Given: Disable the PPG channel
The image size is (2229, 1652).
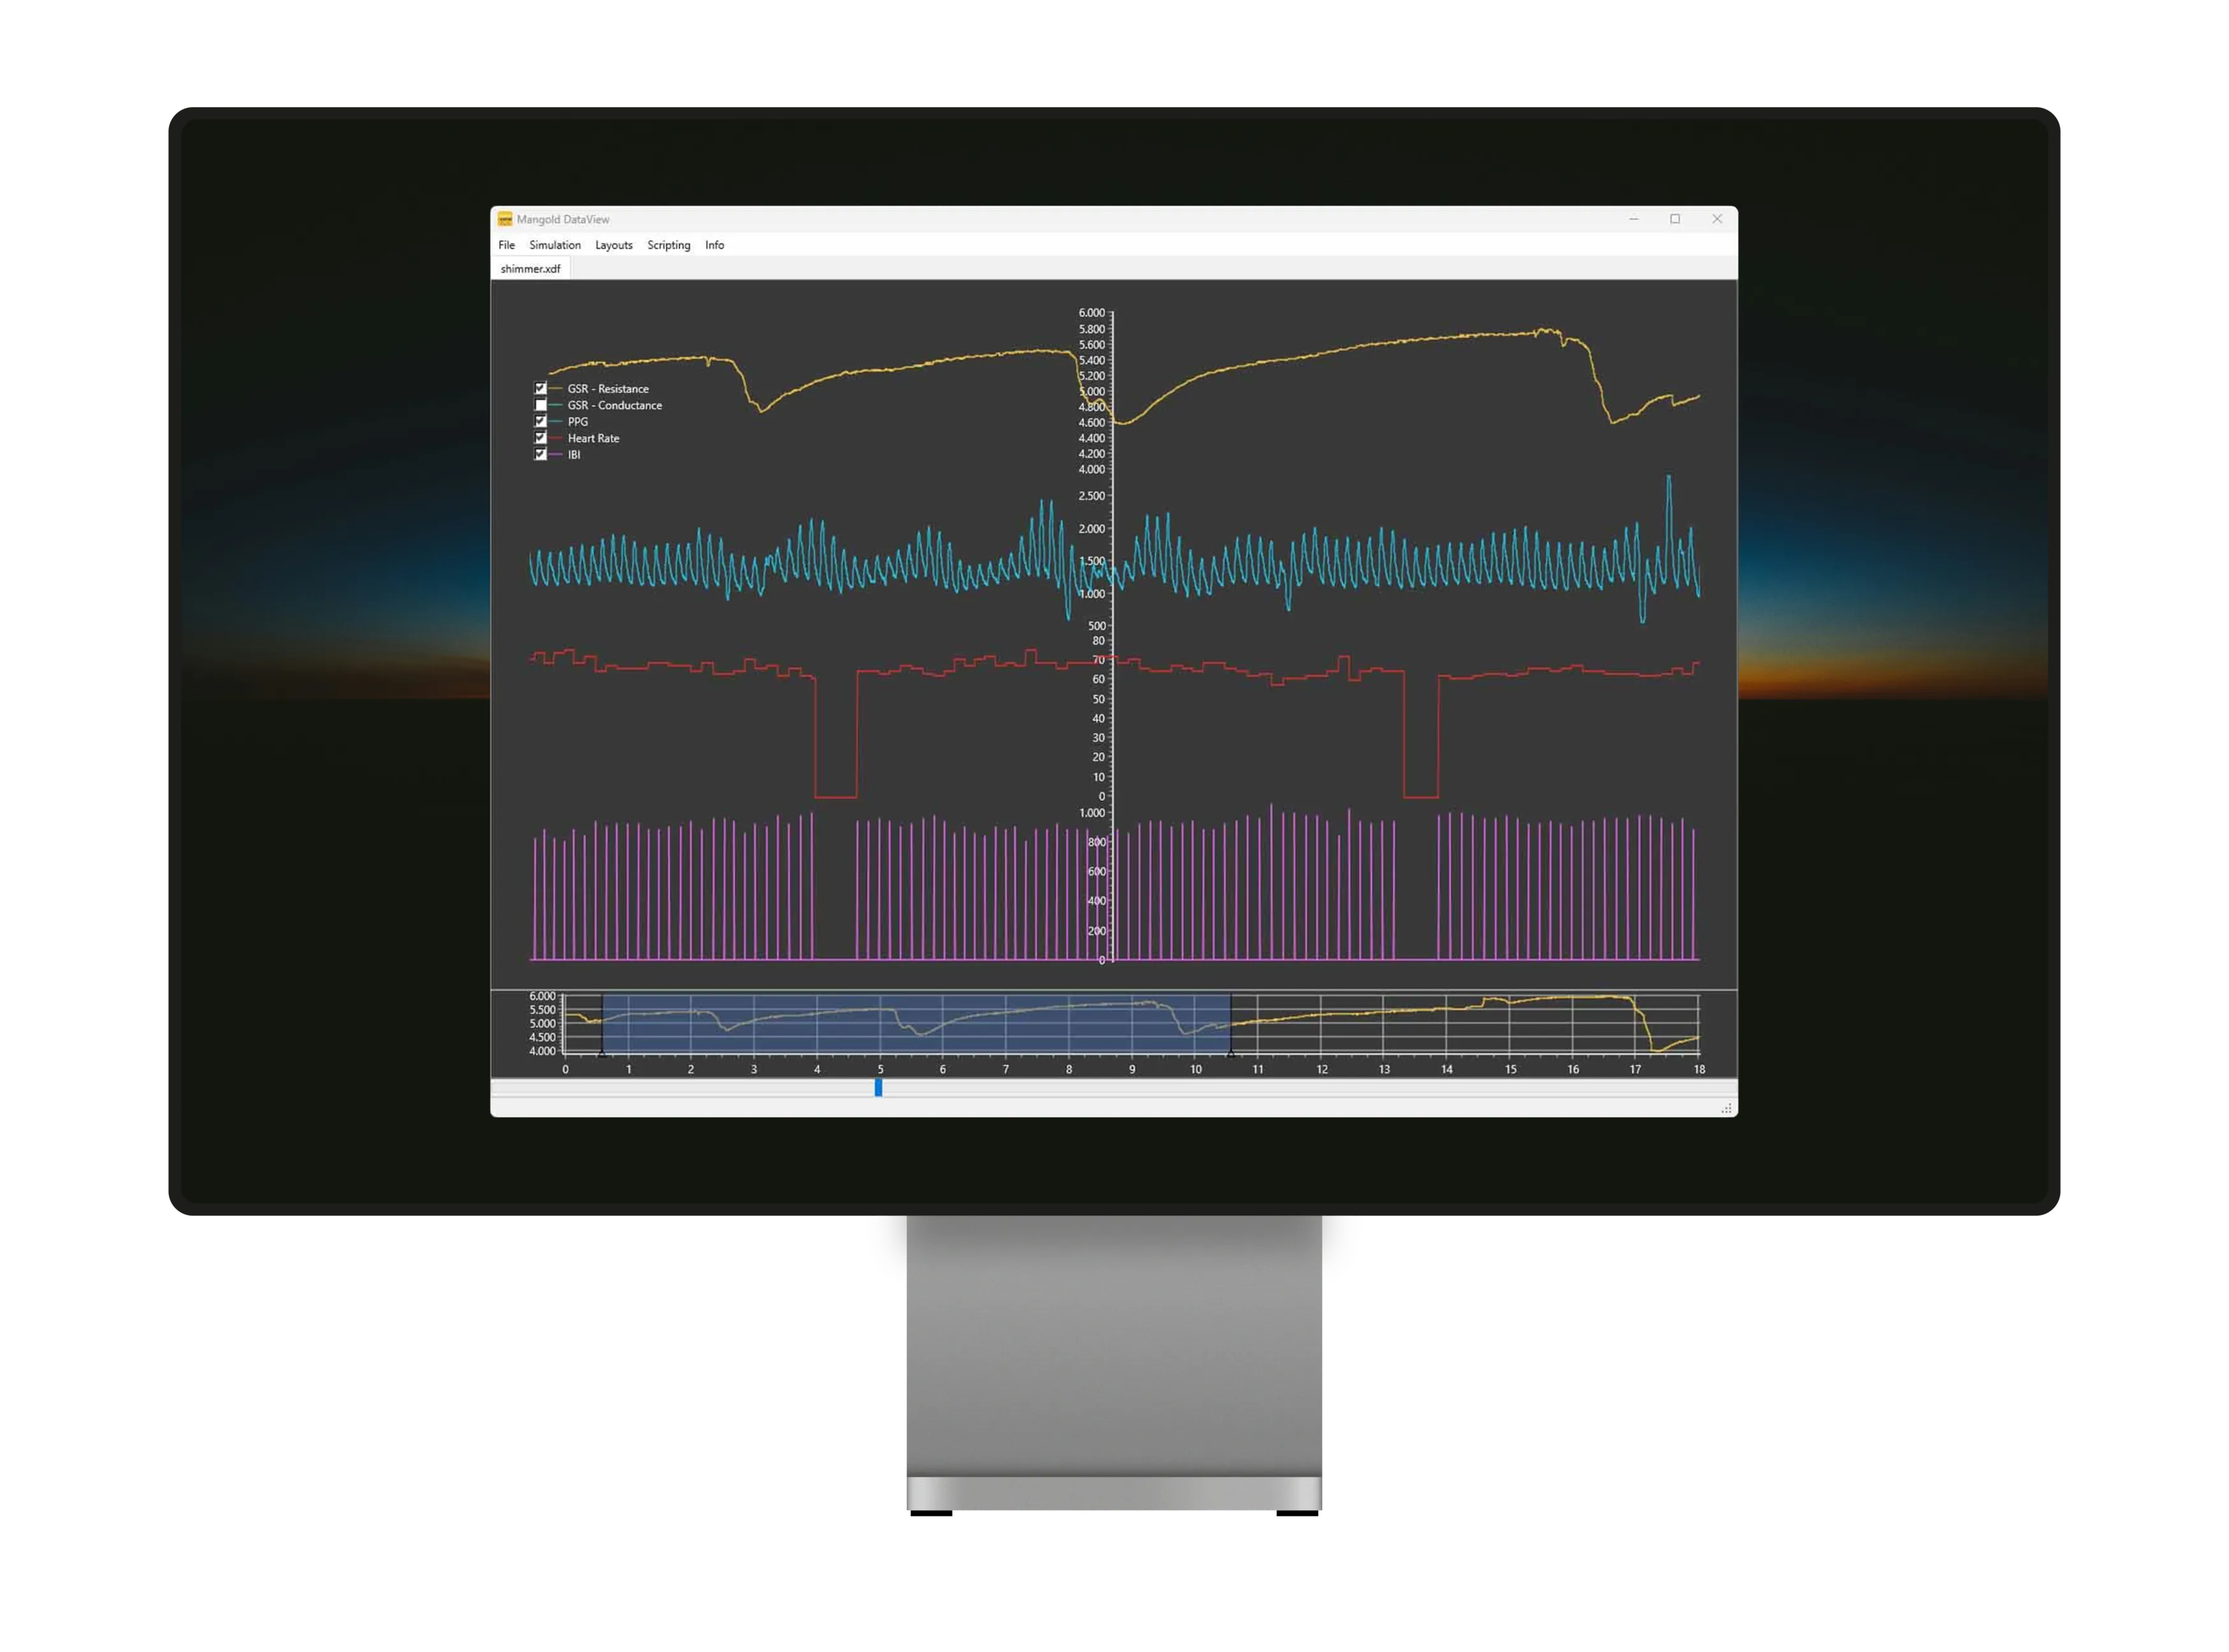Looking at the screenshot, I should (x=540, y=421).
